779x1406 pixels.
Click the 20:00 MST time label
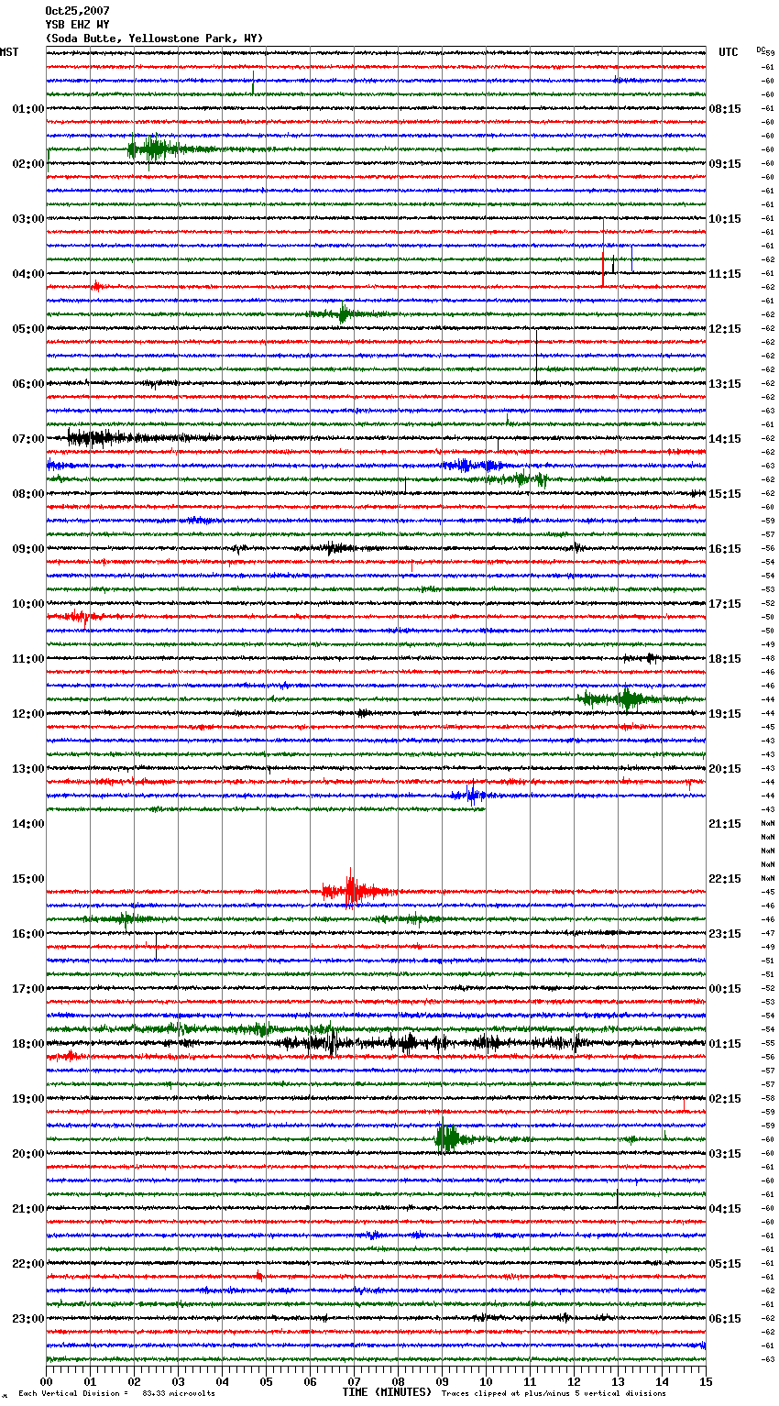tap(27, 1154)
